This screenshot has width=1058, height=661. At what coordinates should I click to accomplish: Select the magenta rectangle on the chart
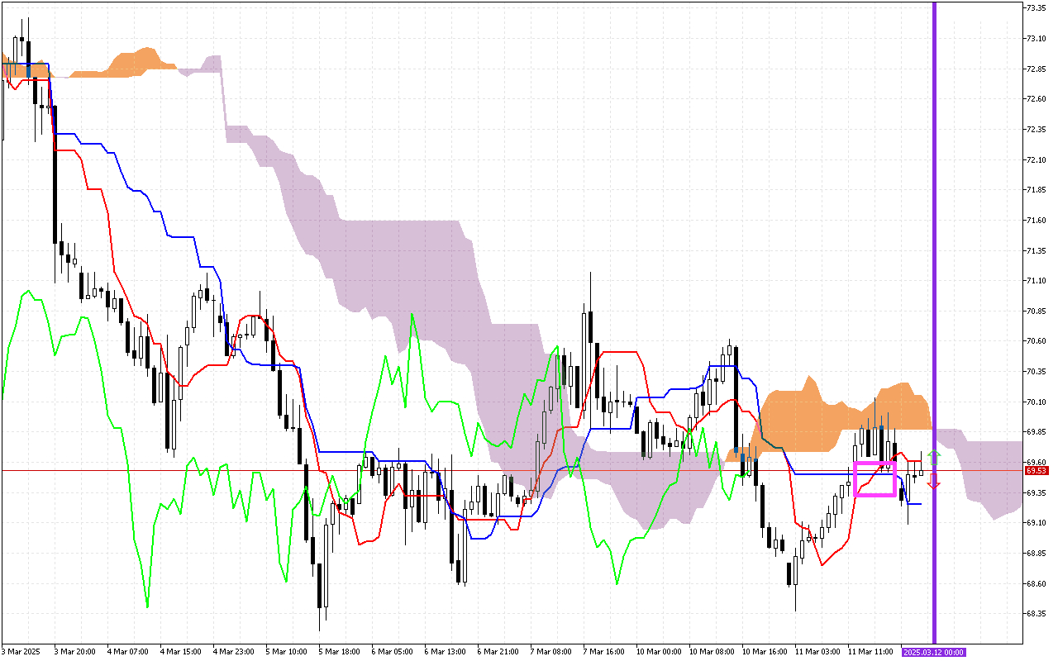point(875,464)
